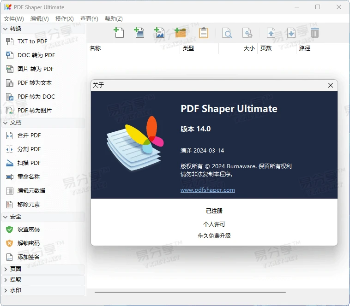Viewport: 350px width, 306px height.
Task: Click the Paste clipboard toolbar icon
Action: (204, 33)
